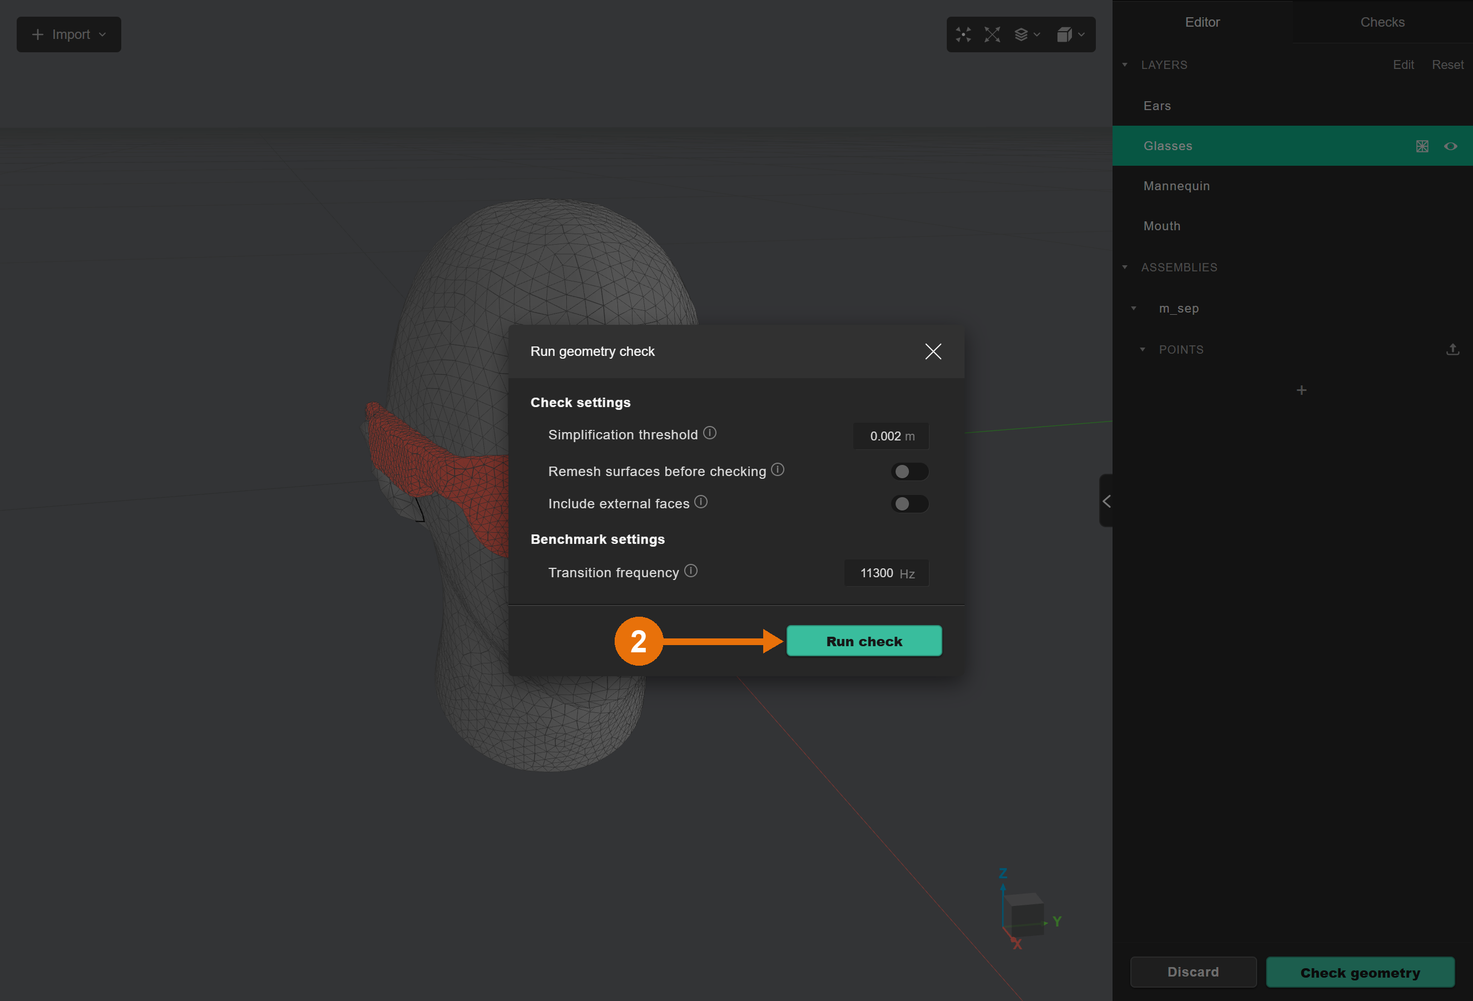Collapse the ASSEMBLIES section

coord(1124,267)
